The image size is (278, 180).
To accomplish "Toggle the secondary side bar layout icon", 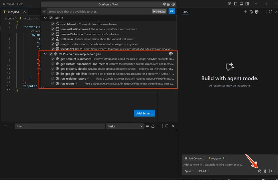I will pyautogui.click(x=247, y=4).
